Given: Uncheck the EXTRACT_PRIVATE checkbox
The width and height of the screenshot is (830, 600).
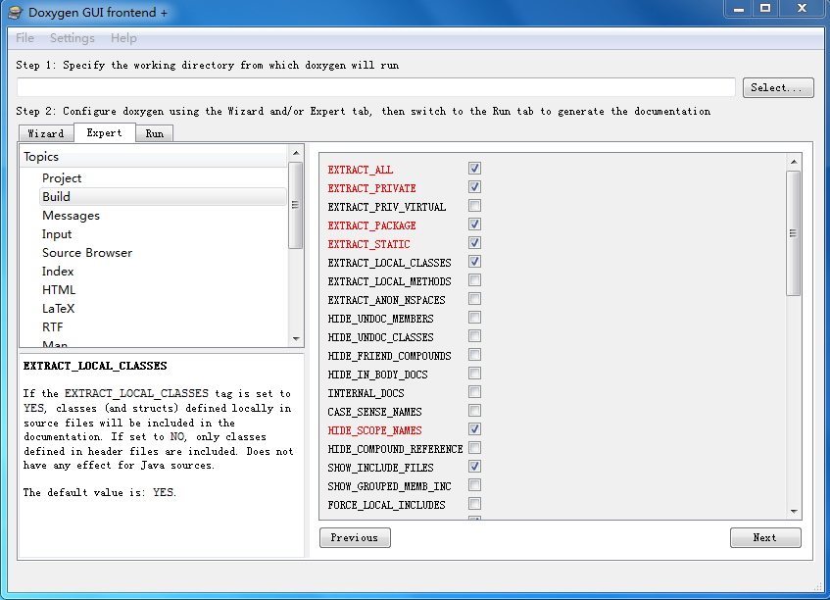Looking at the screenshot, I should (475, 187).
